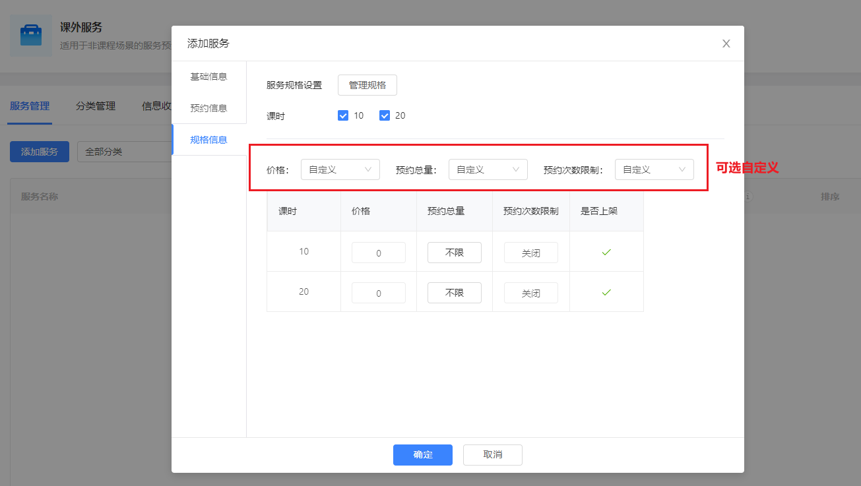
Task: Uncheck the 20 课时 checkbox
Action: [385, 115]
